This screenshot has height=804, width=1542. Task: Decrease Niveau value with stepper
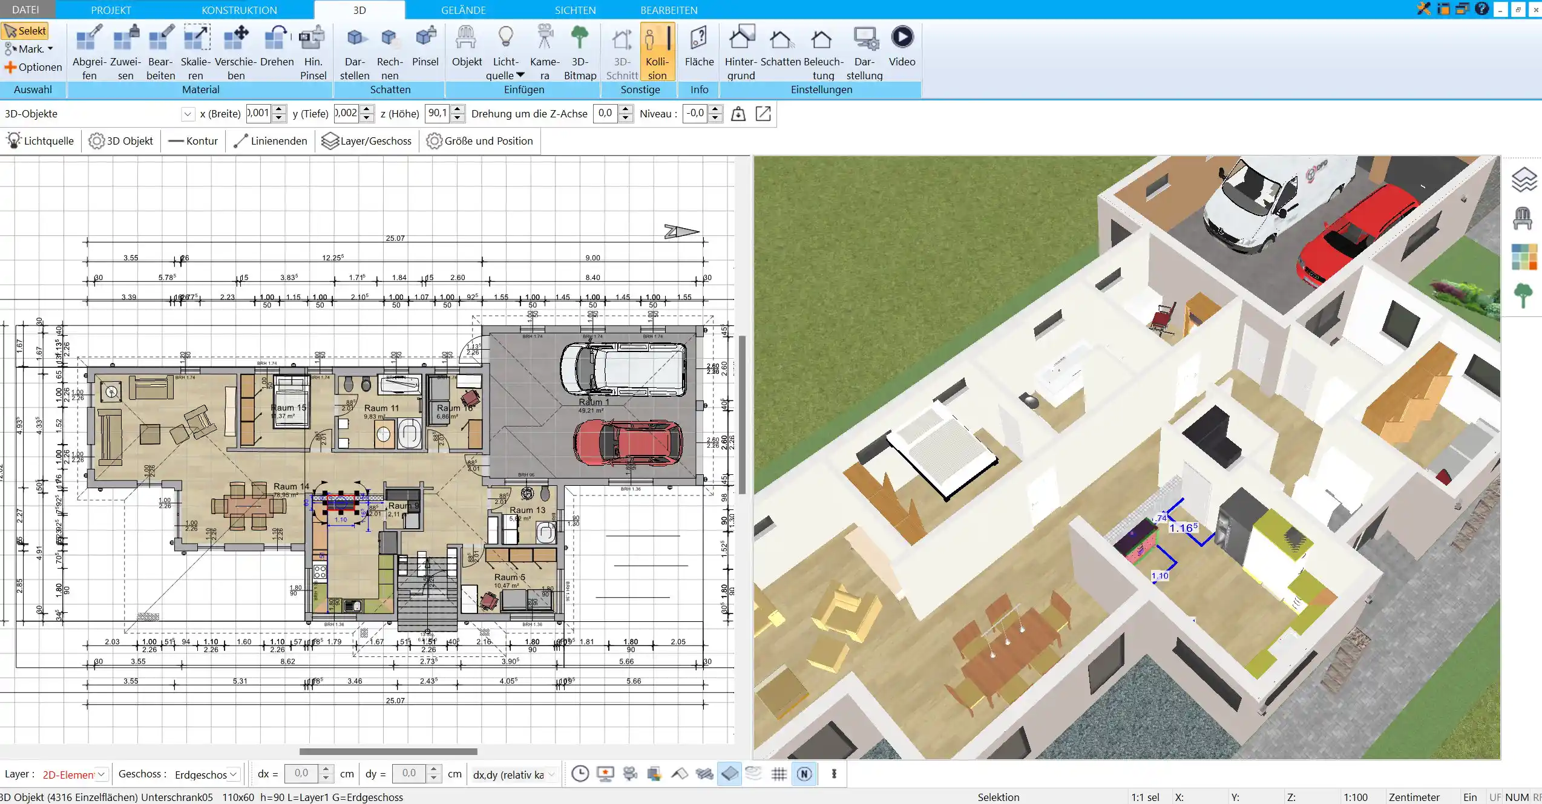(x=715, y=118)
